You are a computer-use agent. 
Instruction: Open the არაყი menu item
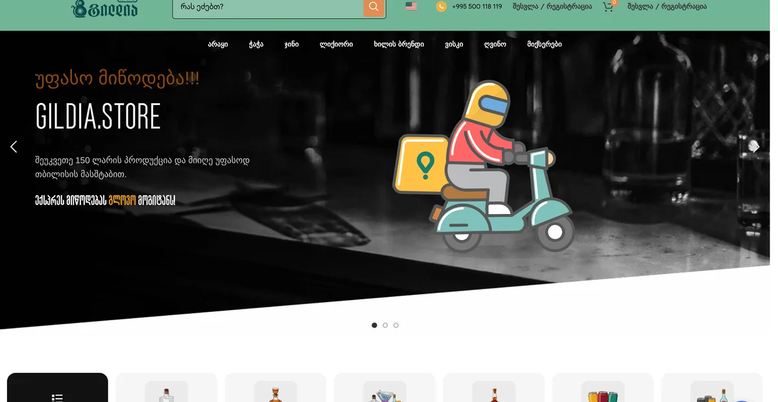[218, 44]
